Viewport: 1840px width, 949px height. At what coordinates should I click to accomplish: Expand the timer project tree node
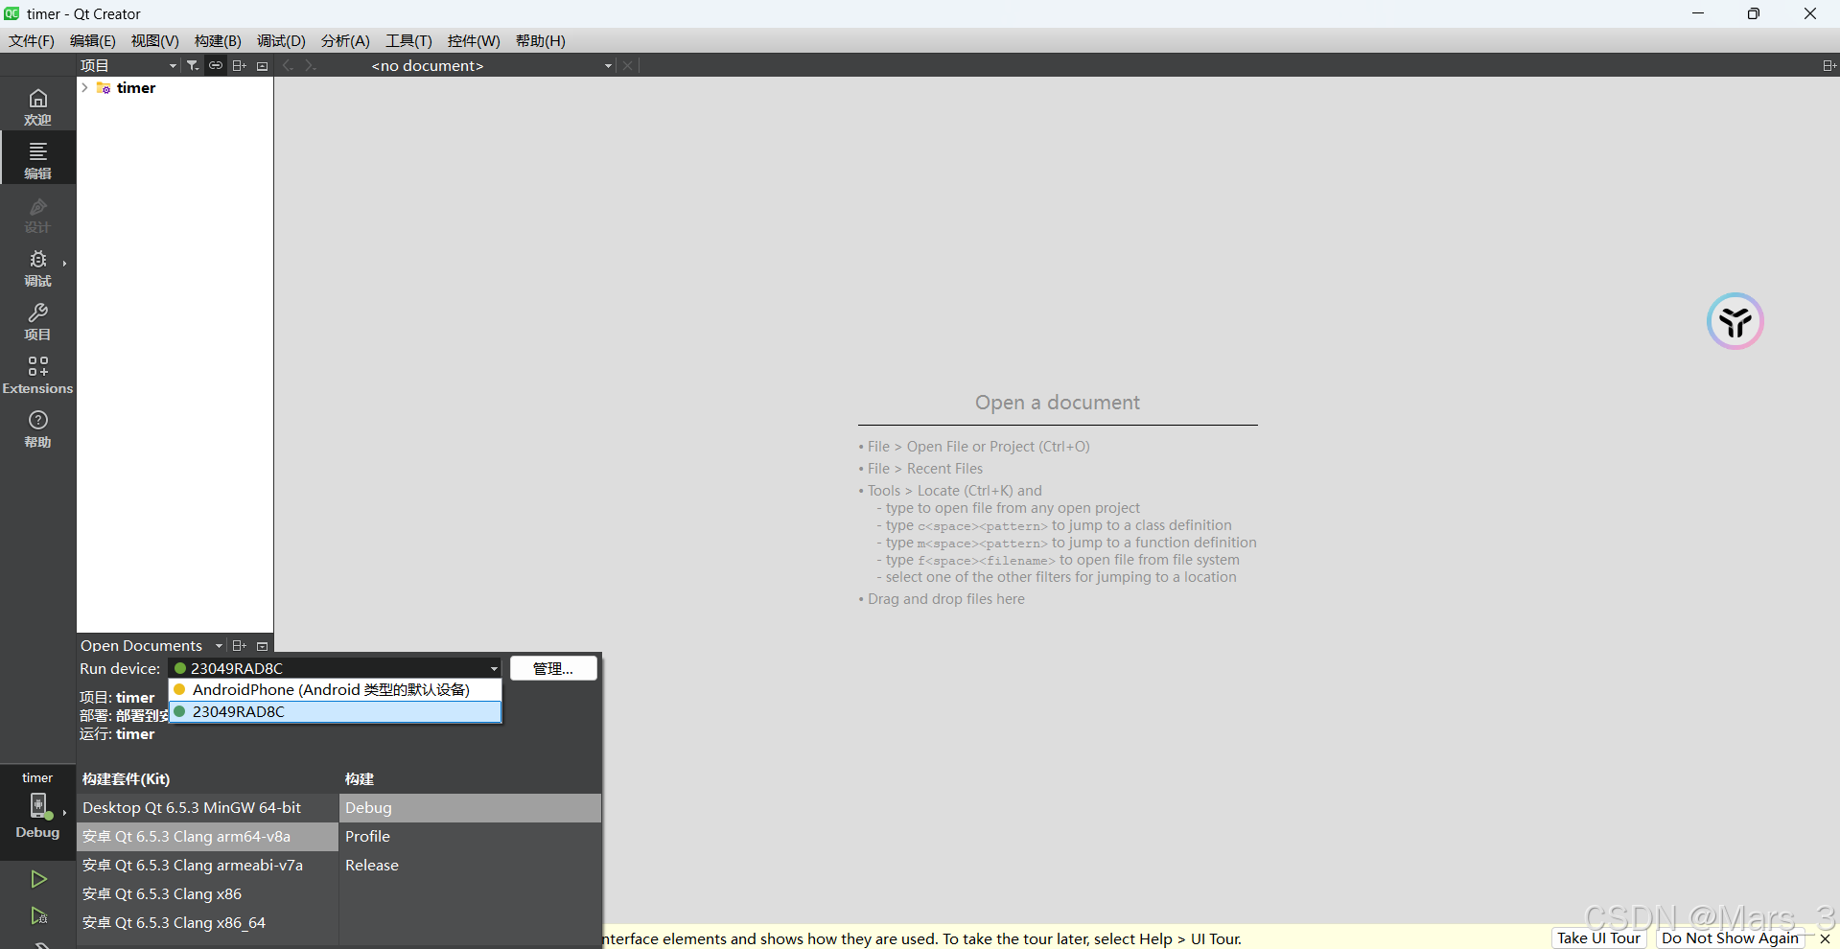84,87
